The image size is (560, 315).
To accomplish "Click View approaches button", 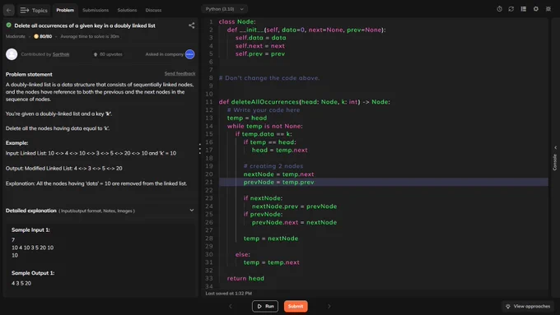I will click(x=528, y=306).
